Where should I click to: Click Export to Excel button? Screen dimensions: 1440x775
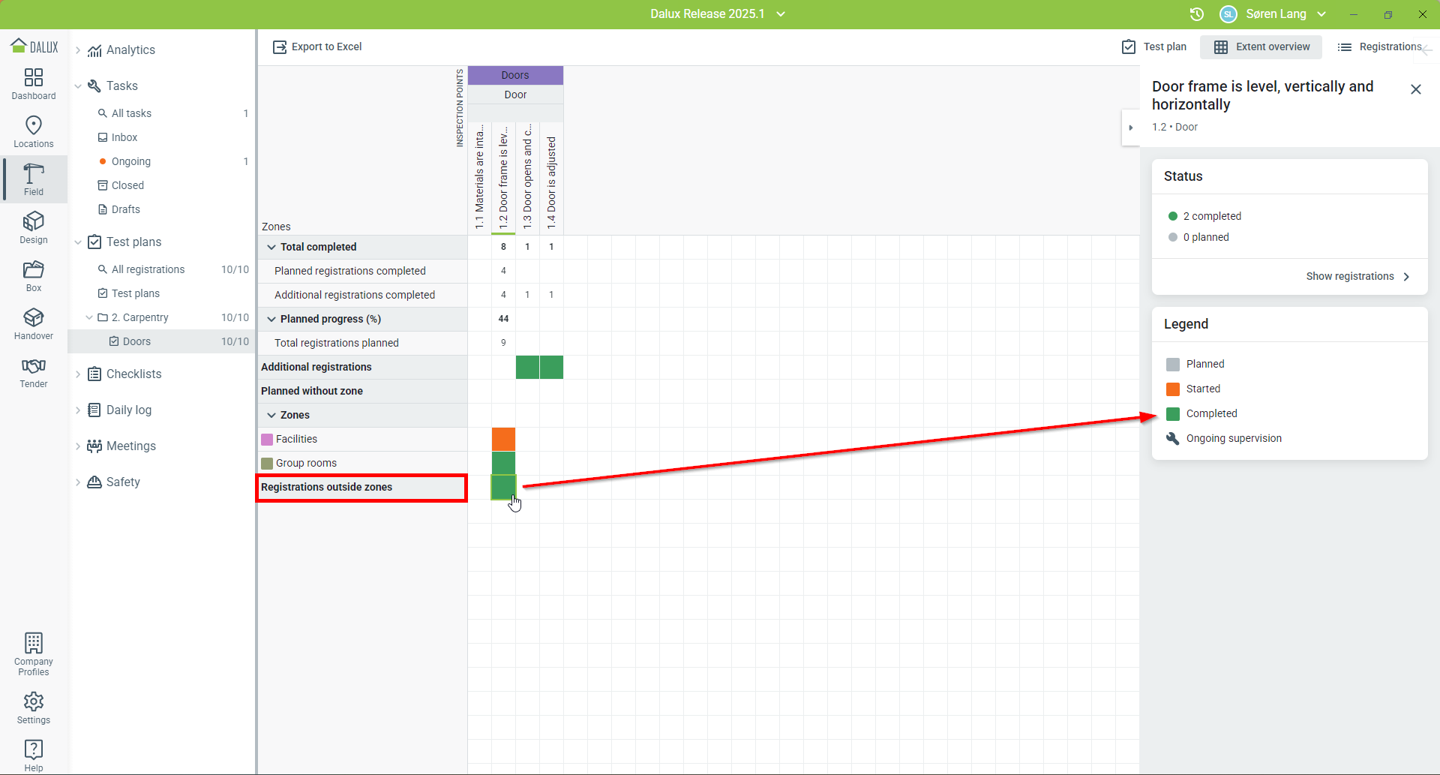coord(317,47)
